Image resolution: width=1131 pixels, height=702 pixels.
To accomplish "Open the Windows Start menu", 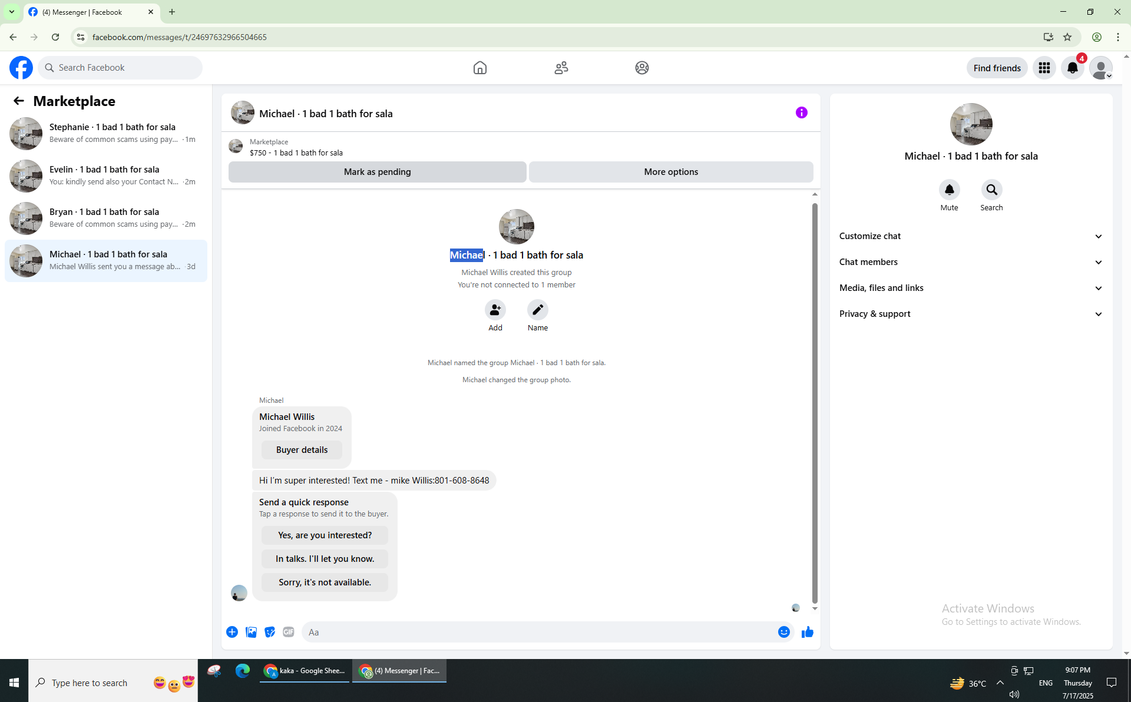I will [x=14, y=683].
